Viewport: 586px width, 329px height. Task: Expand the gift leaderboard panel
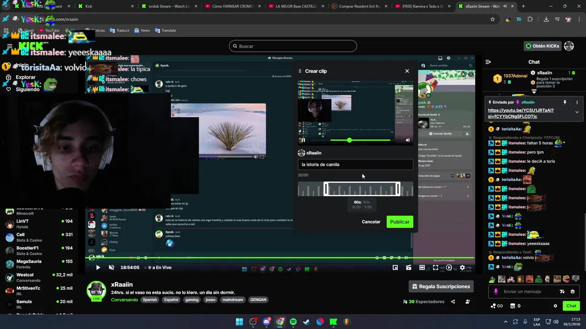point(534,92)
